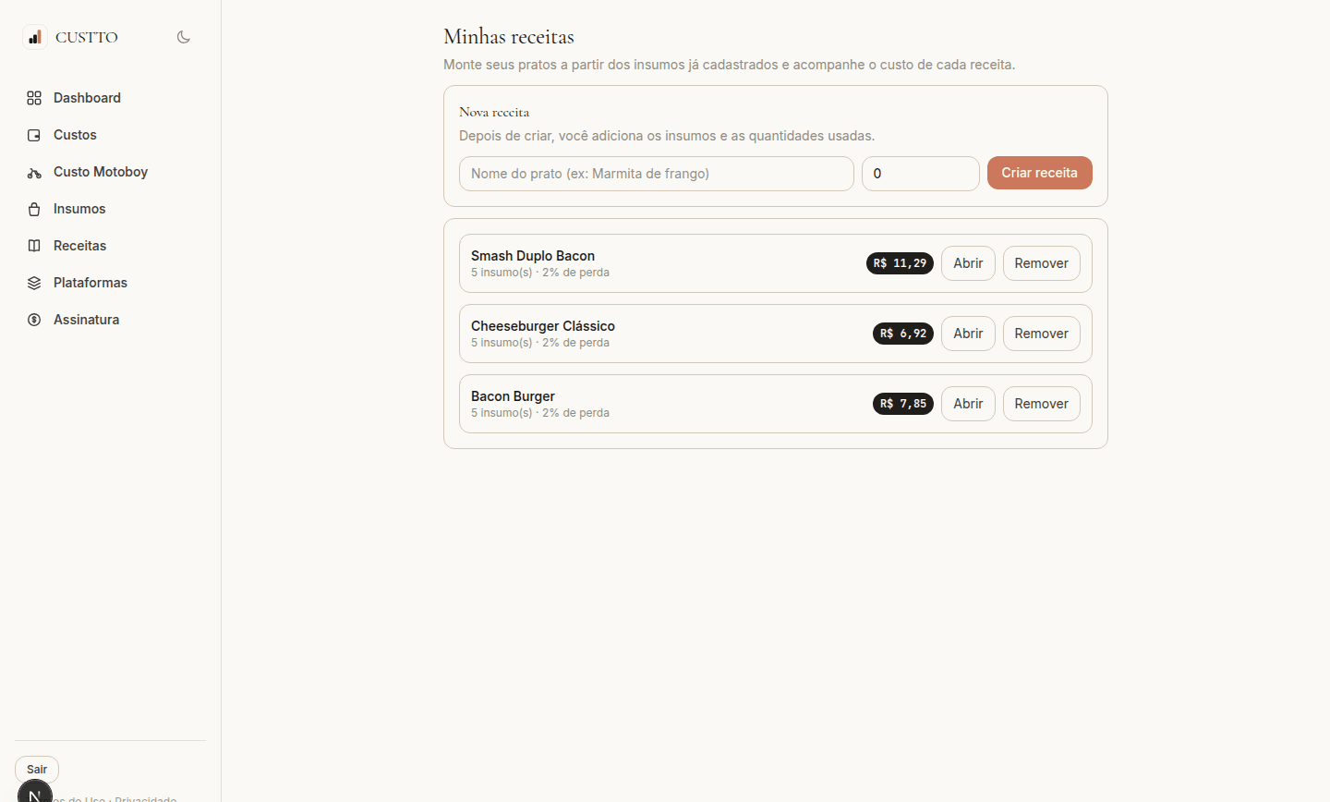1330x802 pixels.
Task: Click the Receitas book icon
Action: [x=34, y=246]
